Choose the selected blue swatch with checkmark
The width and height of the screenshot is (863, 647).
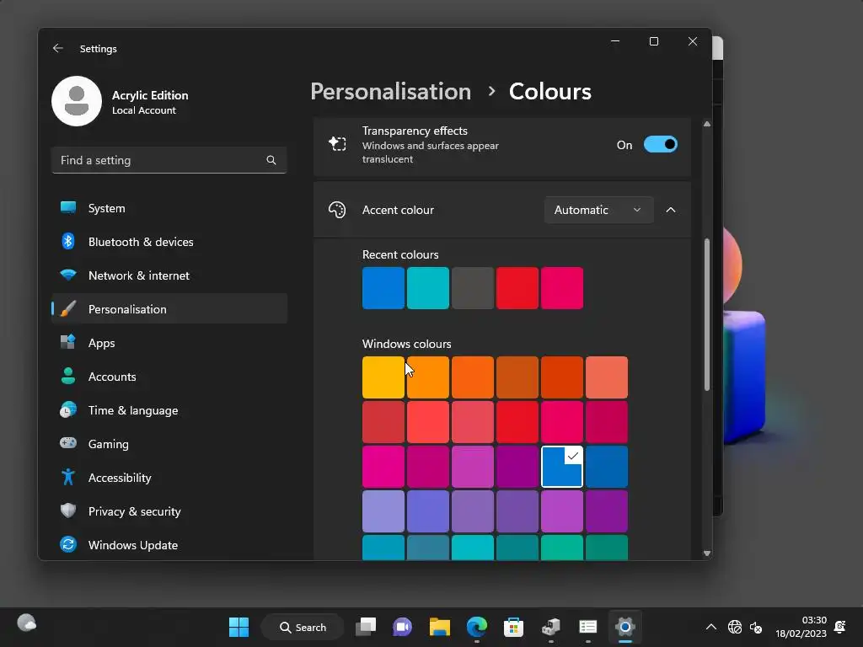(x=562, y=467)
